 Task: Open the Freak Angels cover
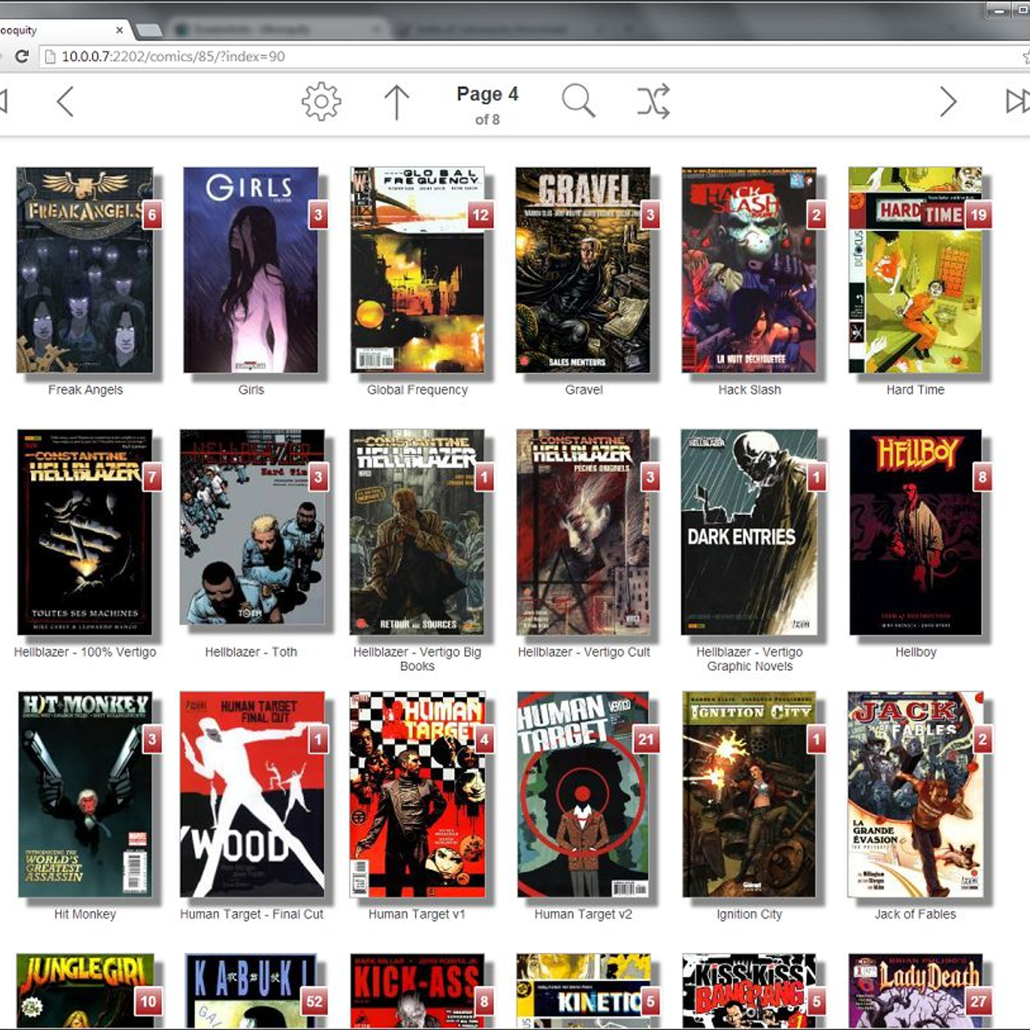pos(85,270)
